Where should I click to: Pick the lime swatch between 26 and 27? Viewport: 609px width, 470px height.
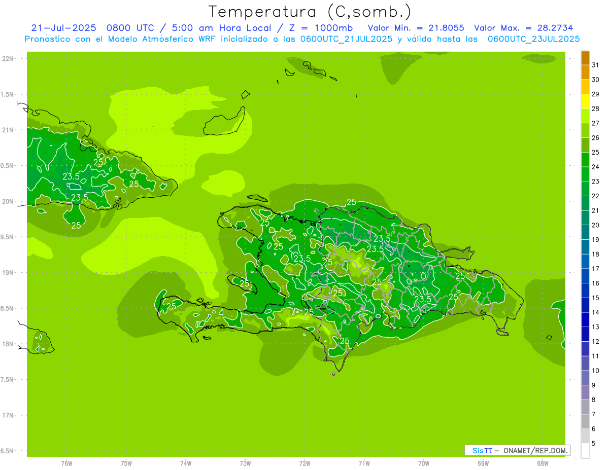[x=585, y=131]
